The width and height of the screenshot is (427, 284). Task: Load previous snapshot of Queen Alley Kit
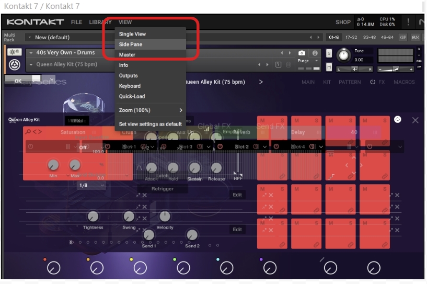click(x=259, y=65)
